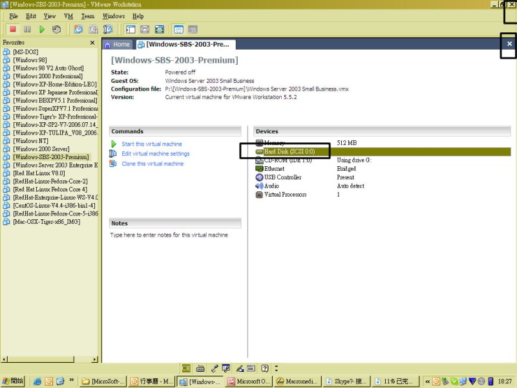The height and width of the screenshot is (388, 517).
Task: Select [Windows NT] in Favorites
Action: (30, 141)
